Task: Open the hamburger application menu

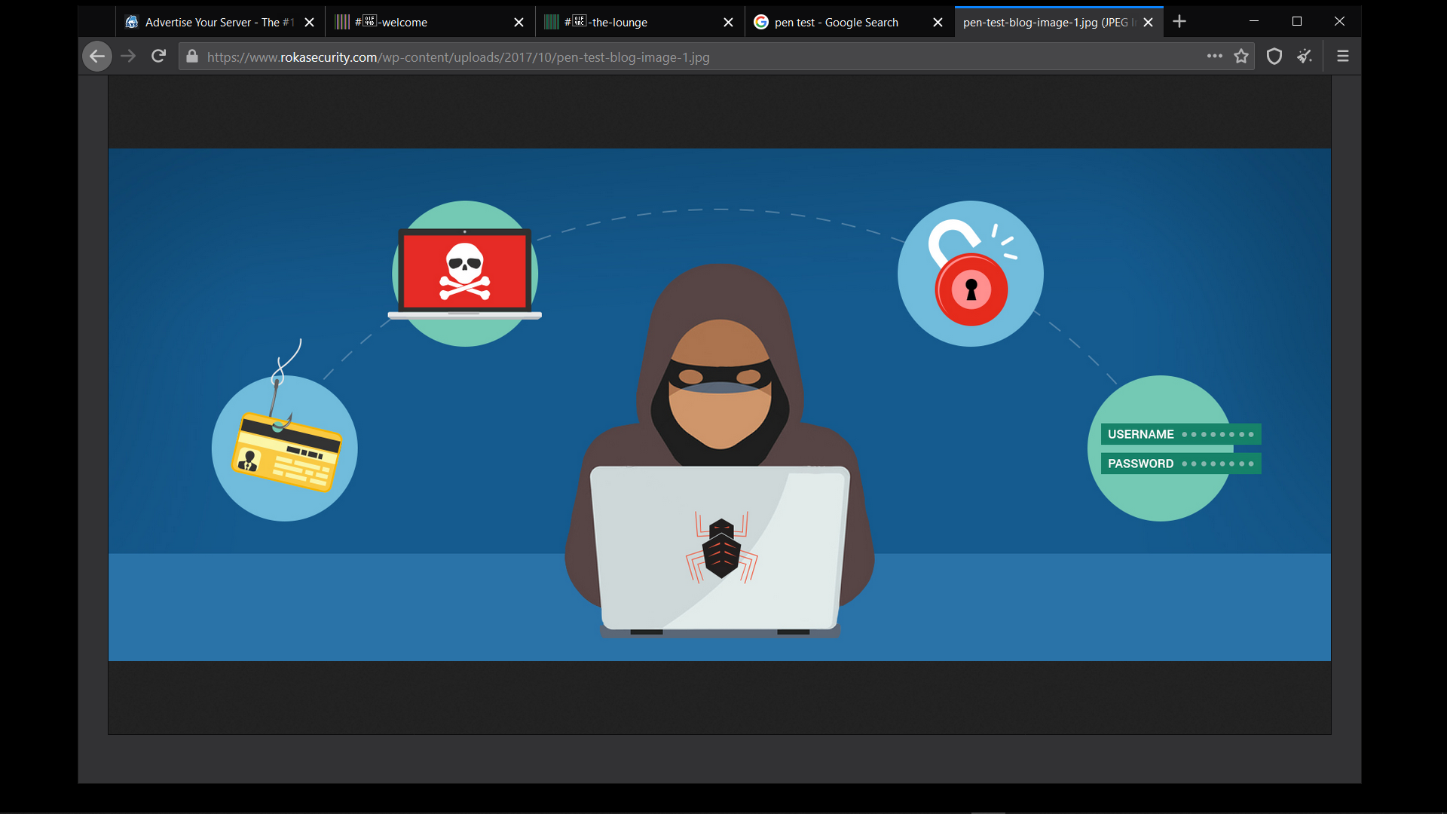Action: pos(1343,57)
